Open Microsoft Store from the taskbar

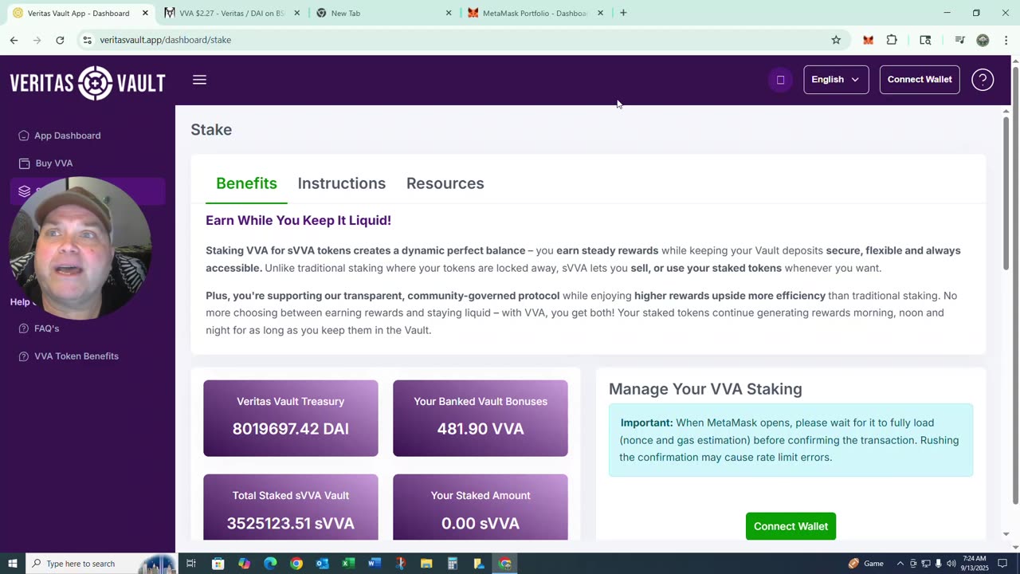pyautogui.click(x=218, y=564)
